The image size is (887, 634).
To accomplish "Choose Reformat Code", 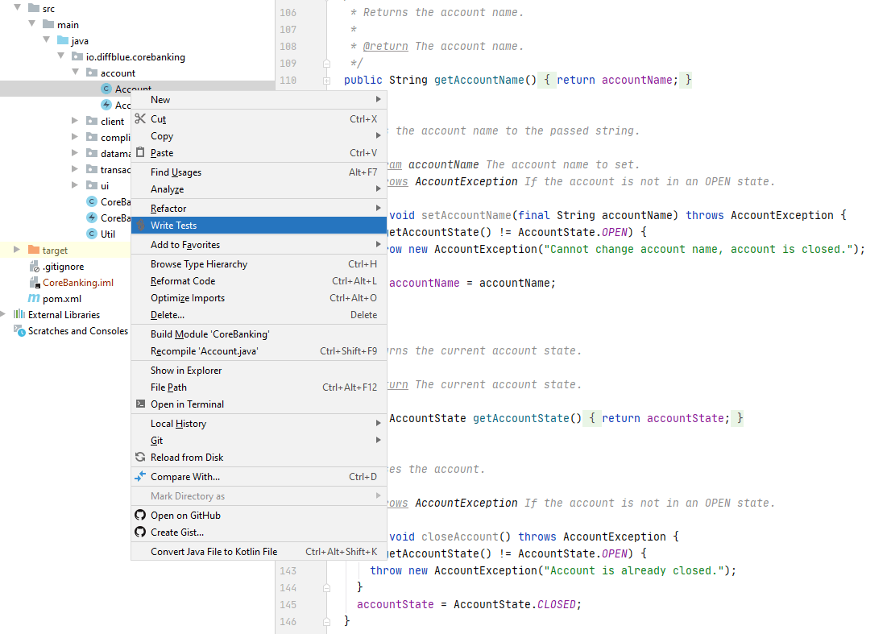I will click(x=259, y=280).
